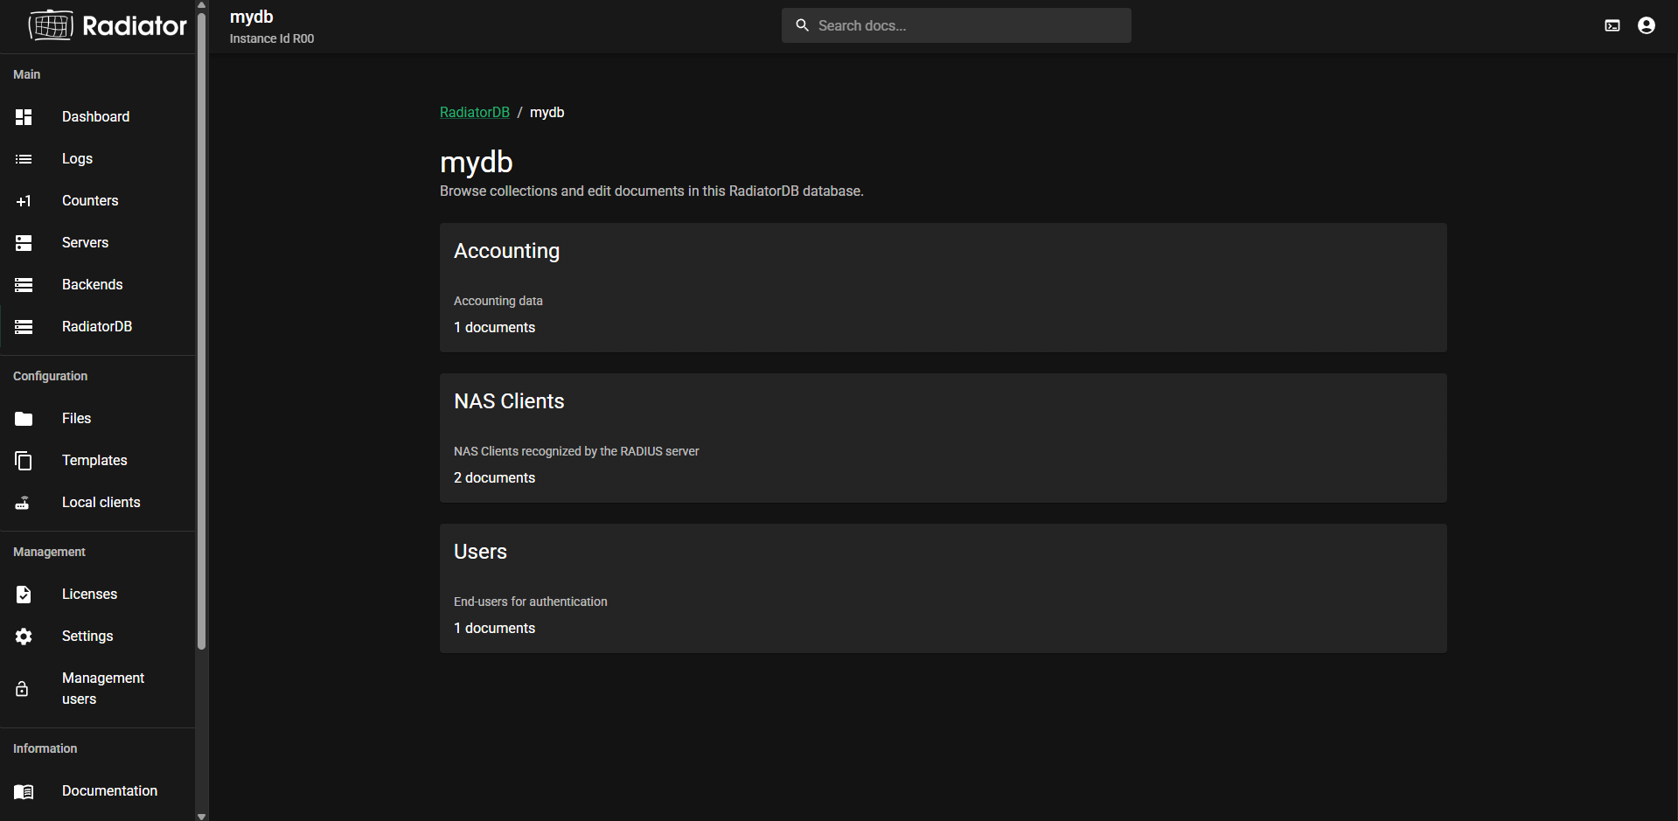
Task: Click the search magnifier icon
Action: 802,25
